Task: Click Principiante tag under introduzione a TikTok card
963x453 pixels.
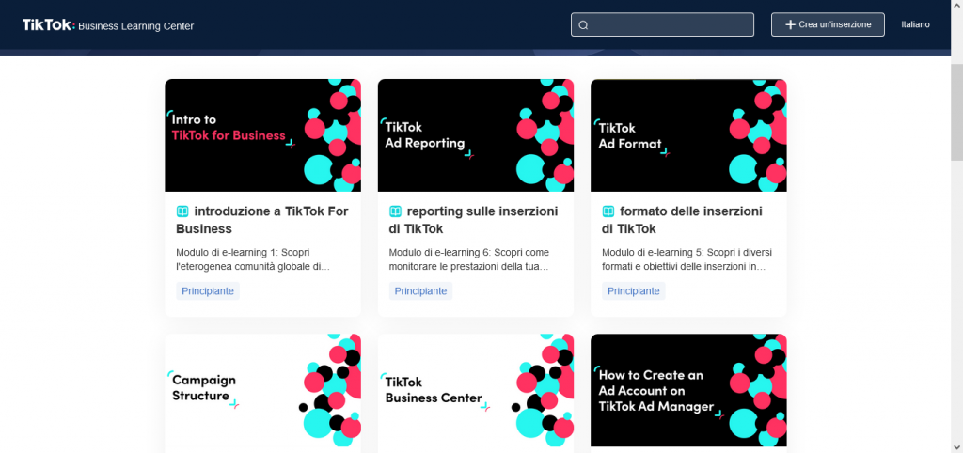Action: [208, 291]
